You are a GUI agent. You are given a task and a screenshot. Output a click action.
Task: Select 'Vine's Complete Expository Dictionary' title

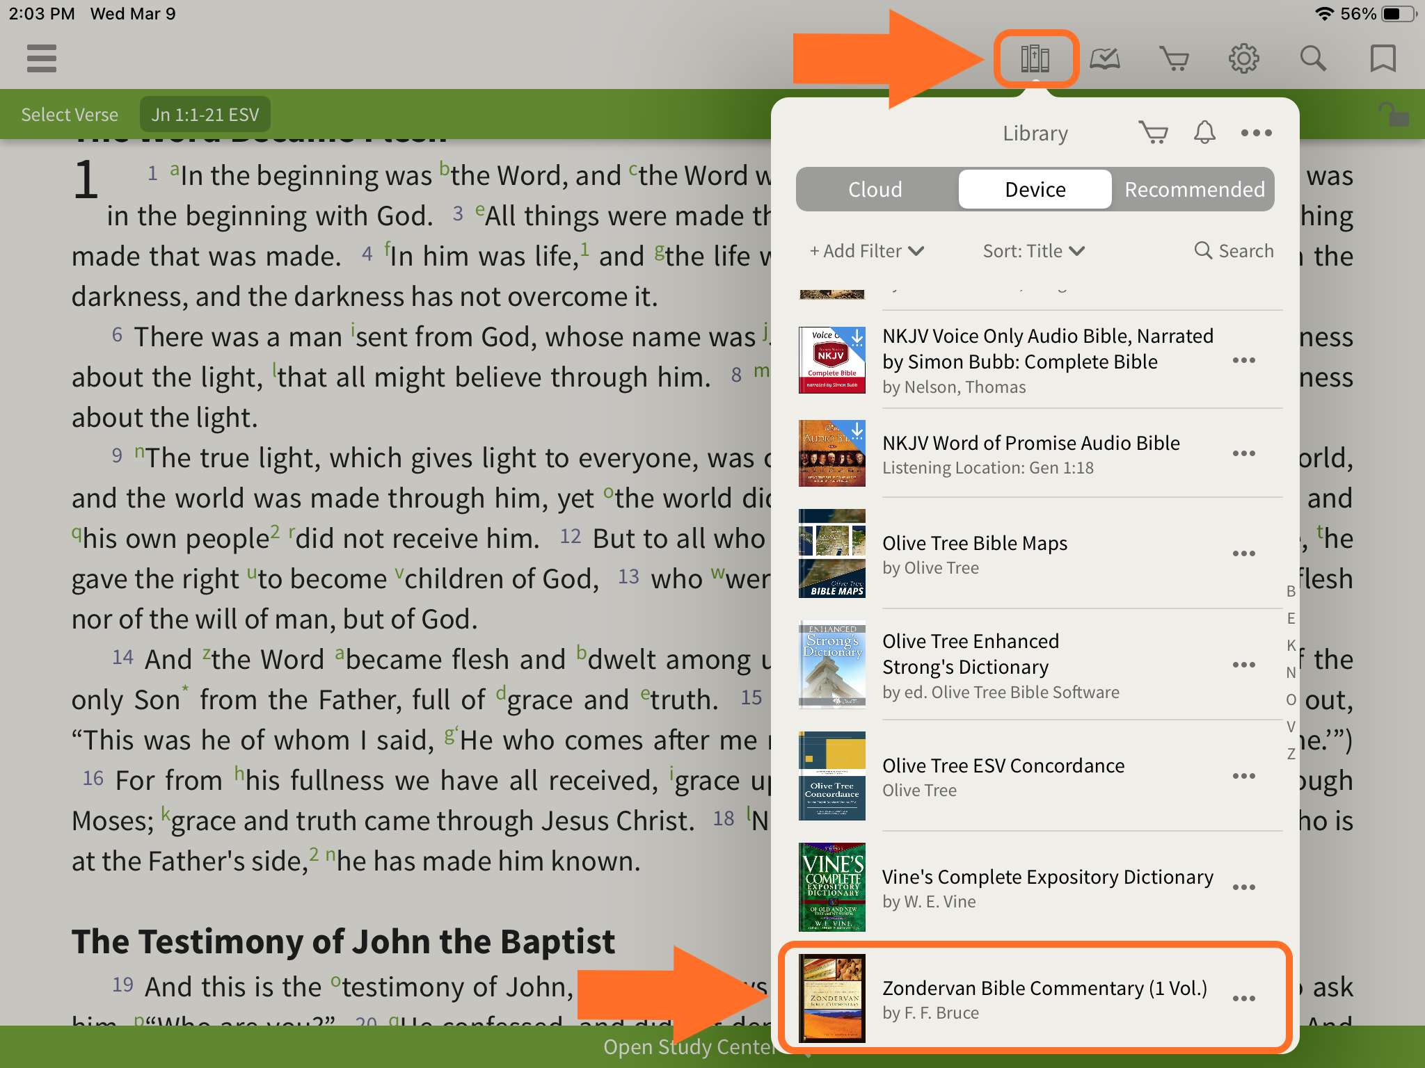click(1048, 877)
